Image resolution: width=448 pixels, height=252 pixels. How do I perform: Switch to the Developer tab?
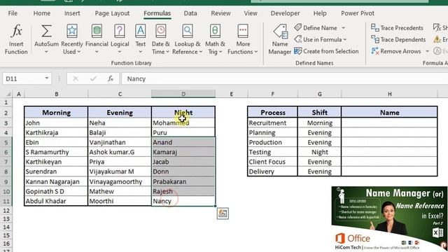(285, 13)
